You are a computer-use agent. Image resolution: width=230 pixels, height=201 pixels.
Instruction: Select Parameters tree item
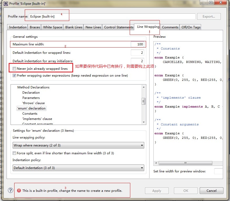click(x=31, y=98)
